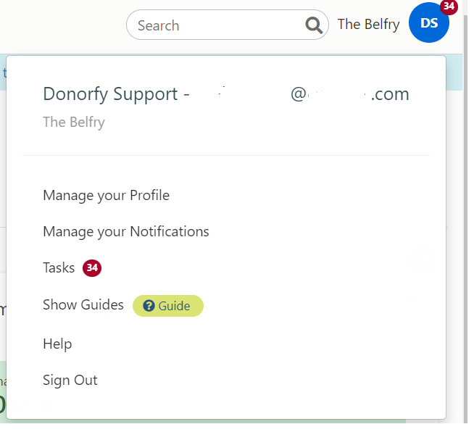
Task: Open the Help menu entry
Action: [57, 344]
